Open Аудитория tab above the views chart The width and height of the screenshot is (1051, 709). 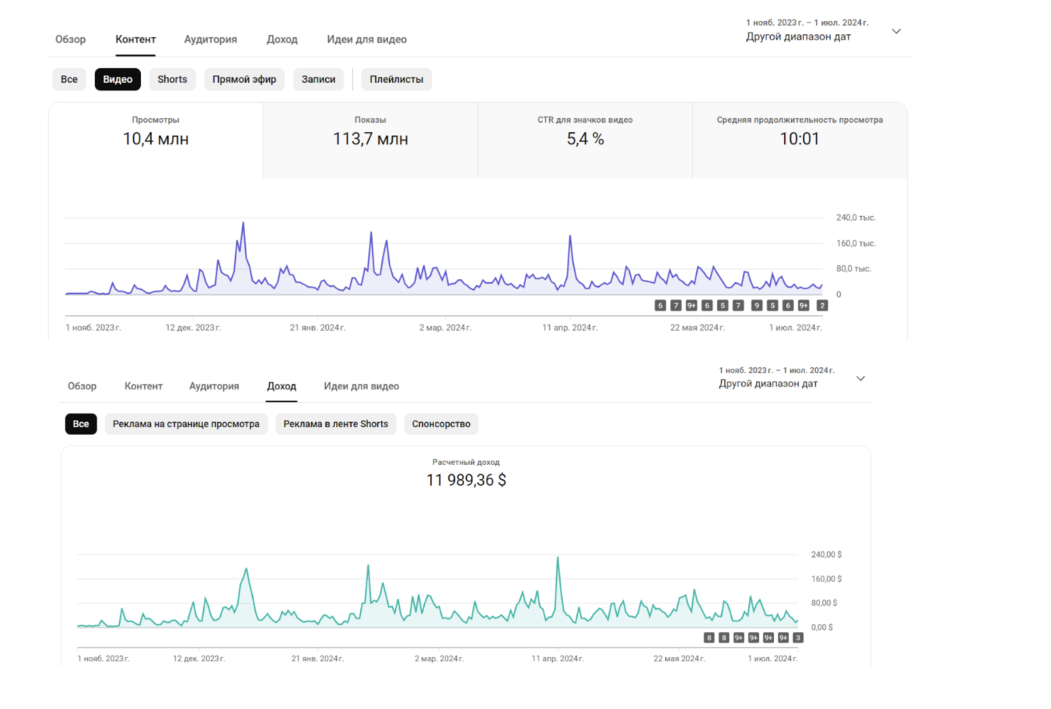point(210,39)
